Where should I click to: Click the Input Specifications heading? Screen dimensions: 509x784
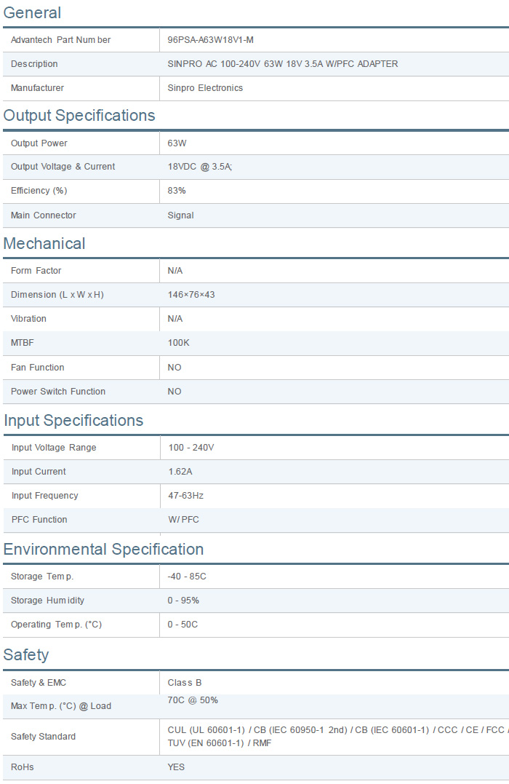pos(73,420)
